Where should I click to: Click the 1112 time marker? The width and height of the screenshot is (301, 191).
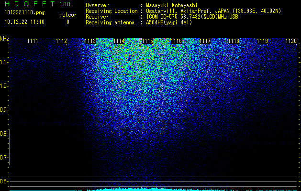(x=61, y=41)
